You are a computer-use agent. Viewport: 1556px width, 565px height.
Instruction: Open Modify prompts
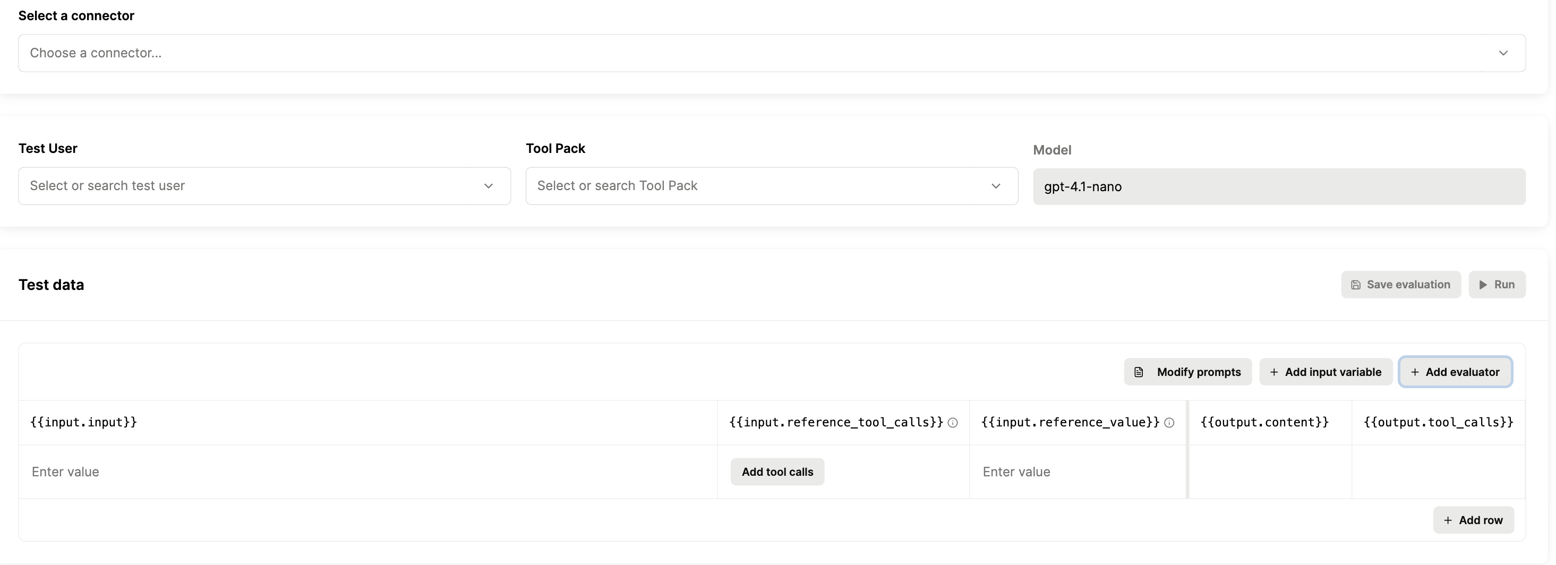coord(1187,372)
